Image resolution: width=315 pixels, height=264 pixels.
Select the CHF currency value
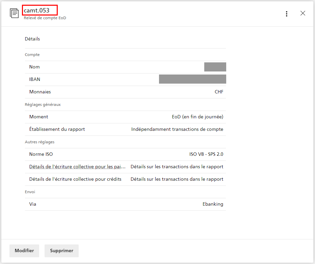[219, 92]
